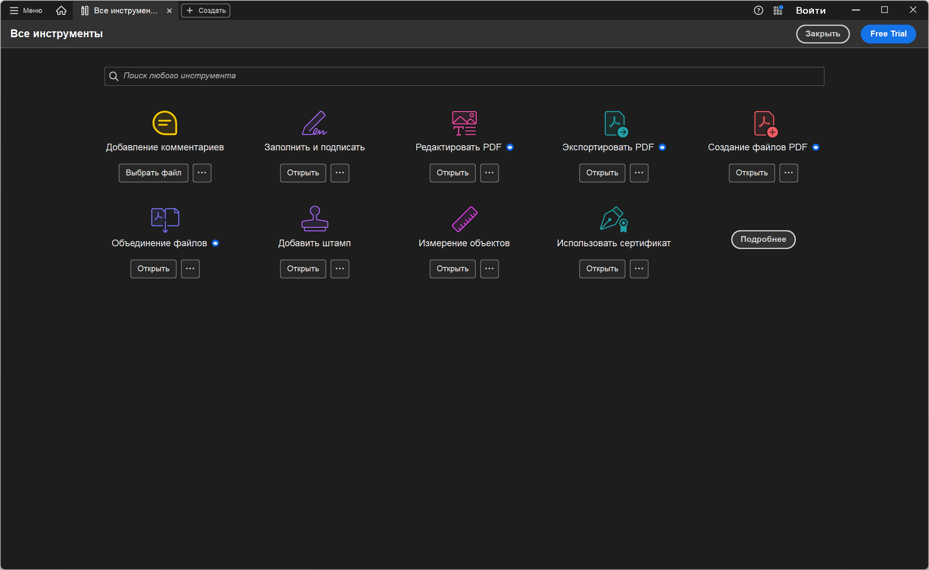The width and height of the screenshot is (929, 570).
Task: Open ellipsis menu under Редактировать PDF
Action: coord(490,173)
